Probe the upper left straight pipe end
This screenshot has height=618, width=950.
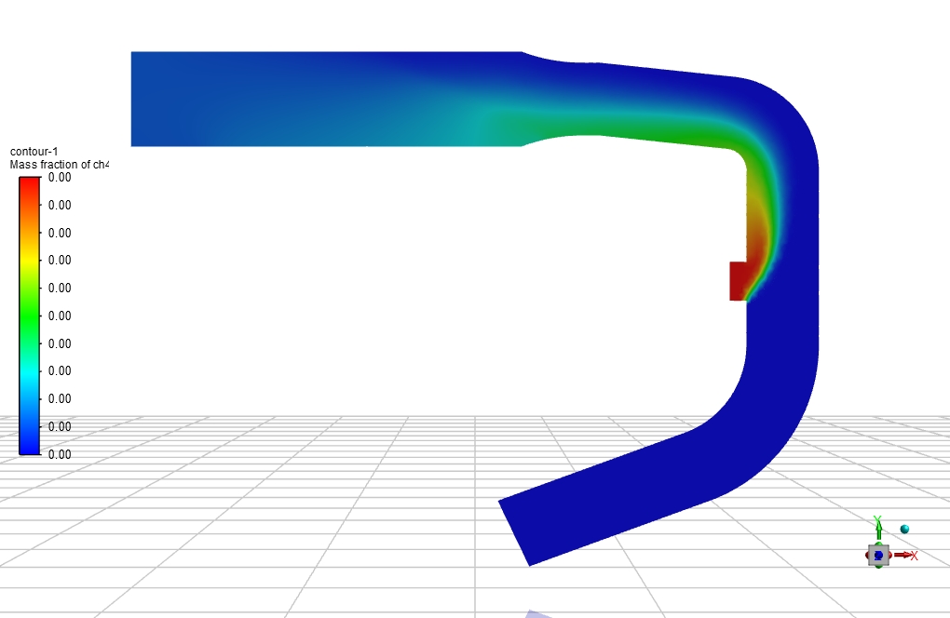tap(149, 99)
